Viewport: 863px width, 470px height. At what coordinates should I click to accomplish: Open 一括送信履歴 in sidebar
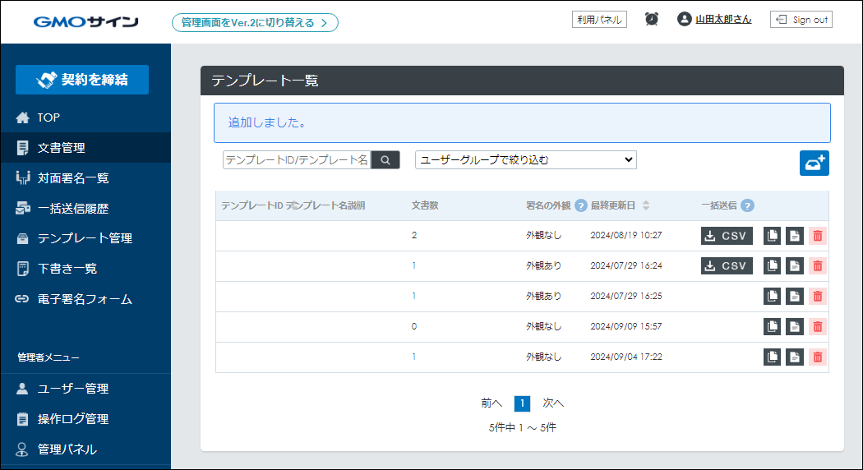pos(85,208)
